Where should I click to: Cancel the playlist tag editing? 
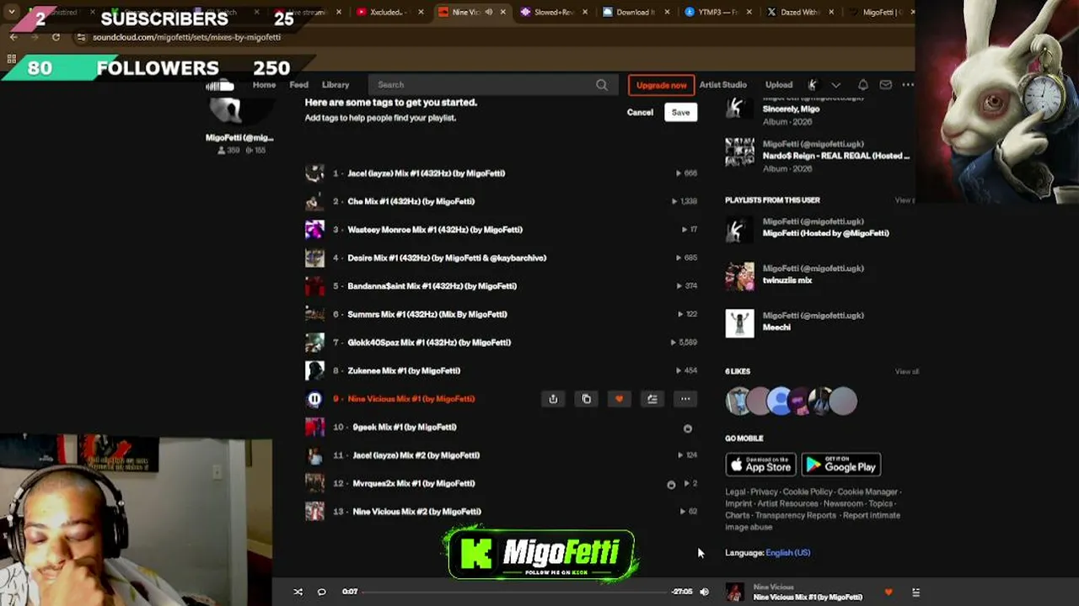[640, 112]
